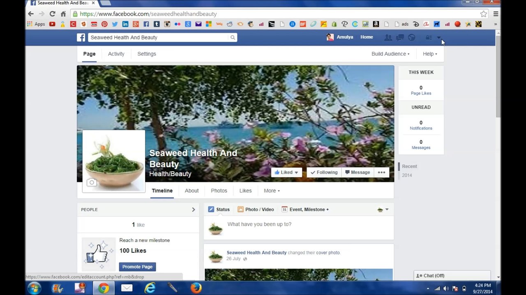
Task: Open the Pinterest bookmark icon
Action: point(104,24)
